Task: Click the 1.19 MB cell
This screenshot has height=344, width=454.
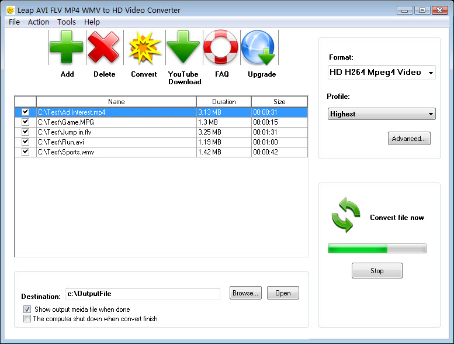Action: coord(224,142)
